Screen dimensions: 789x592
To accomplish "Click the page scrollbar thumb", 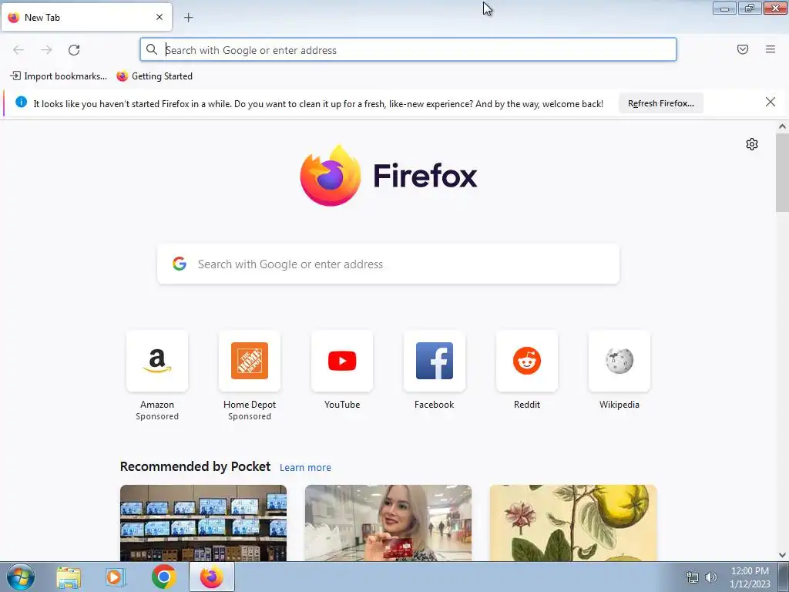I will (x=782, y=173).
